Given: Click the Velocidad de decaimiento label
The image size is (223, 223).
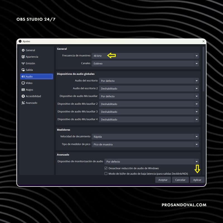Looking at the screenshot, I should tap(75, 136).
